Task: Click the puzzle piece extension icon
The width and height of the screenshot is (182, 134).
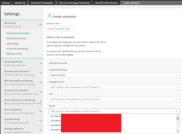Action: tap(49, 16)
